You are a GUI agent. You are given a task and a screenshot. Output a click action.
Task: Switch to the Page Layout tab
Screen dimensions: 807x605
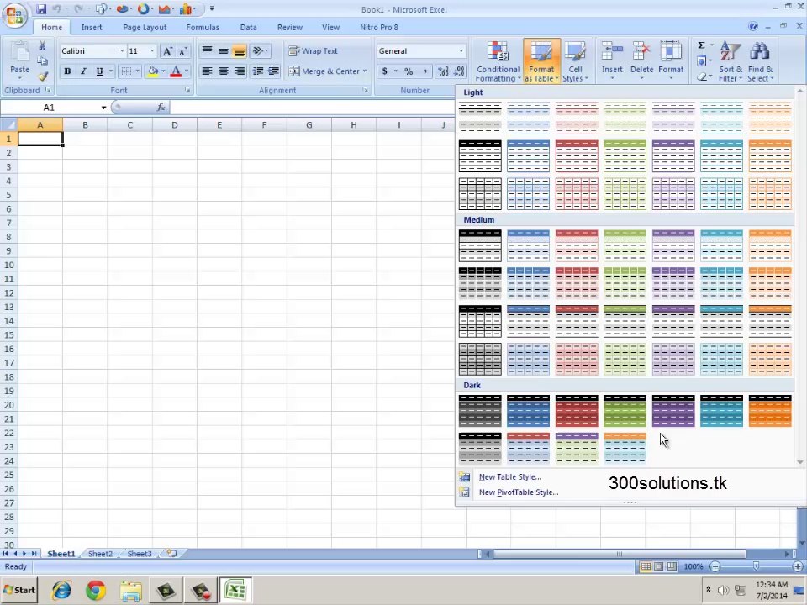pyautogui.click(x=145, y=27)
